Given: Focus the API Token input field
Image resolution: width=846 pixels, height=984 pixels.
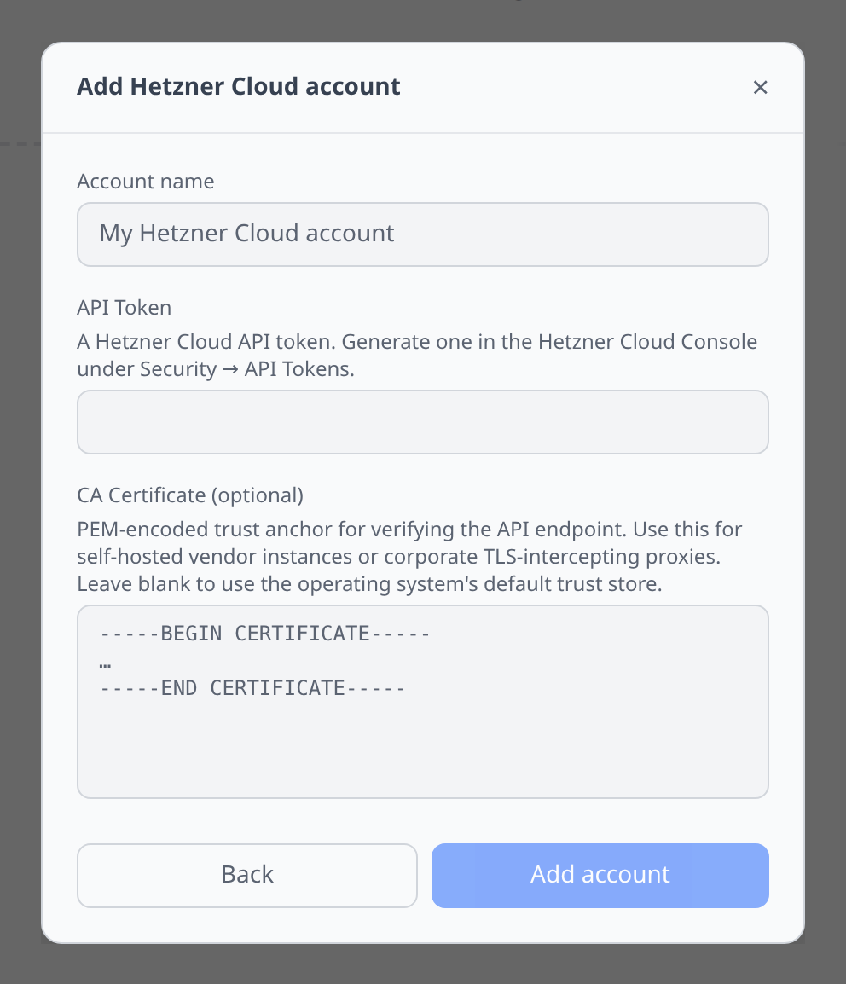Looking at the screenshot, I should pyautogui.click(x=423, y=422).
